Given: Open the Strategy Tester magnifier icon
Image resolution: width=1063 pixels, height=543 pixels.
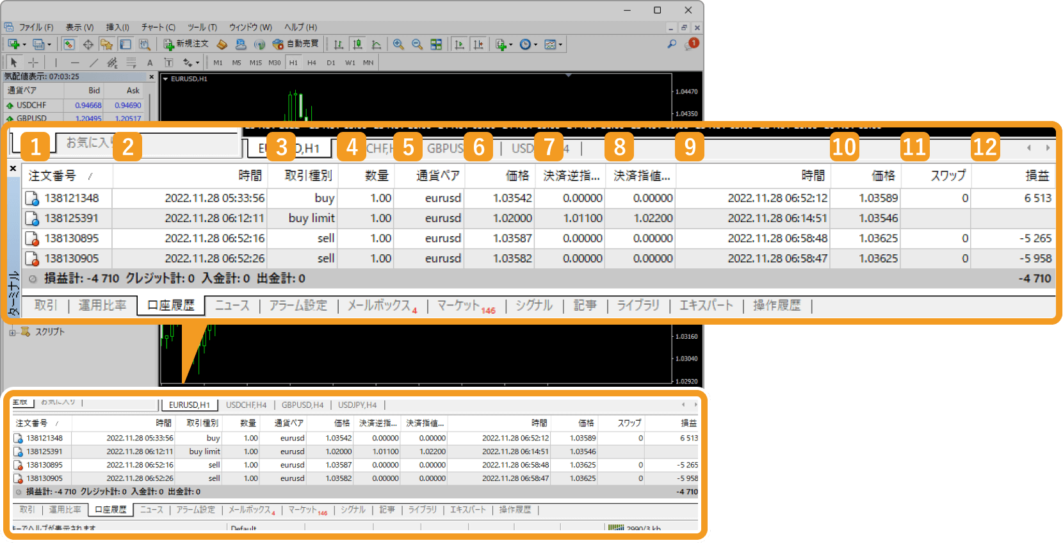Looking at the screenshot, I should [145, 44].
